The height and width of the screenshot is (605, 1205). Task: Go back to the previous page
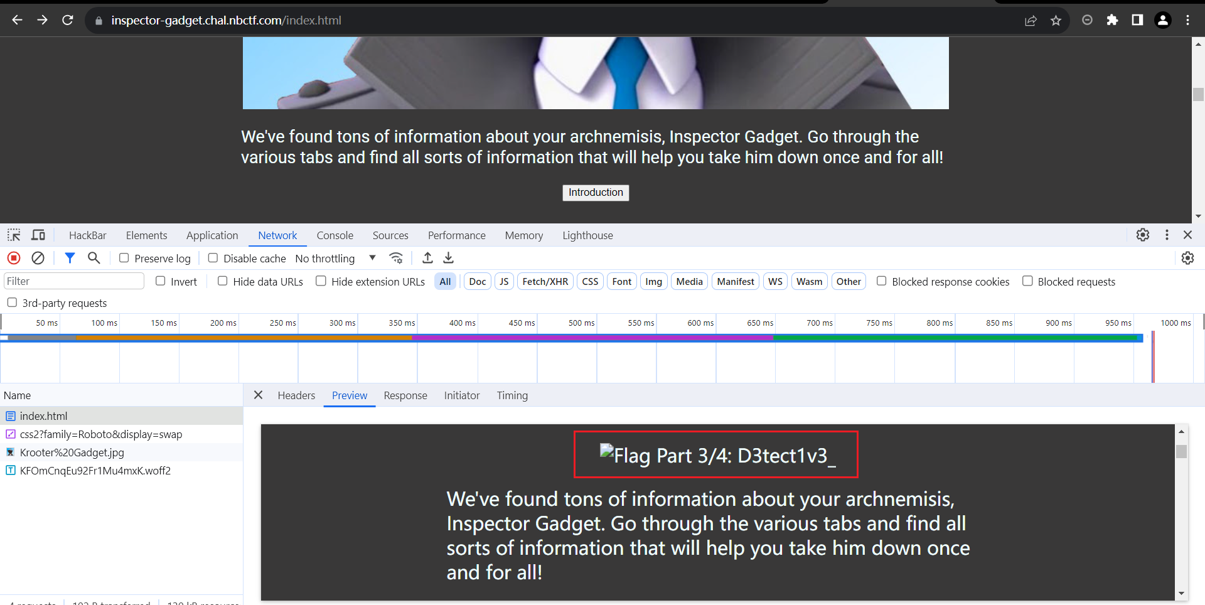[x=17, y=20]
